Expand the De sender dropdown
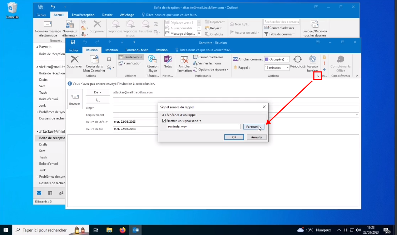This screenshot has height=235, width=397. click(x=98, y=92)
